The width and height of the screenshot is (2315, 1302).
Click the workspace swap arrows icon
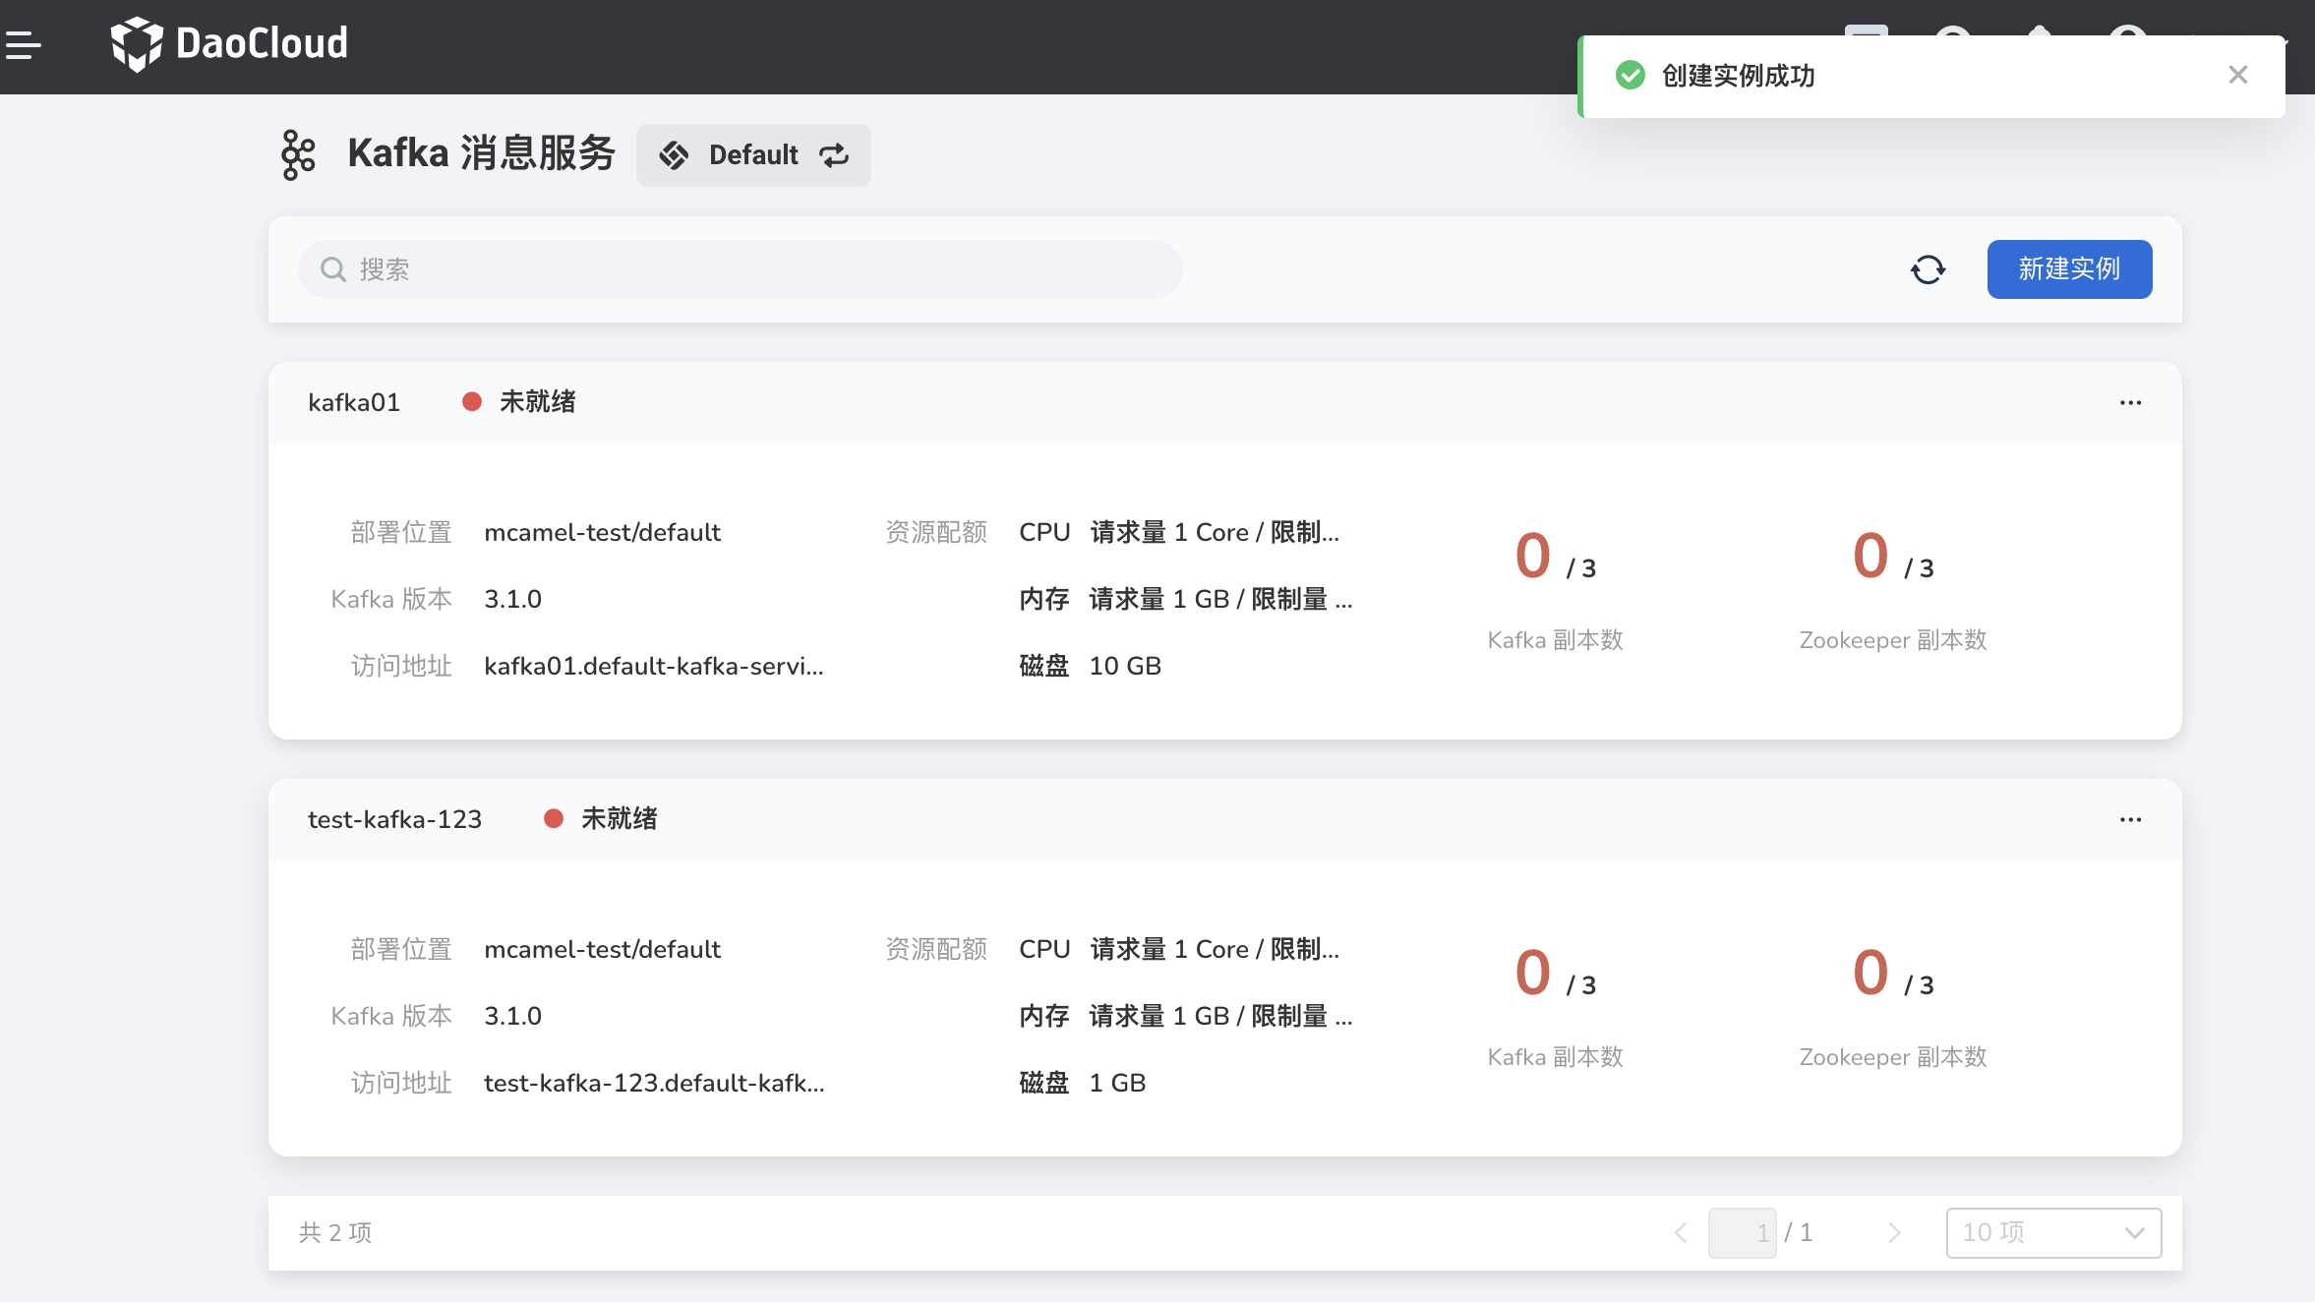(x=834, y=155)
